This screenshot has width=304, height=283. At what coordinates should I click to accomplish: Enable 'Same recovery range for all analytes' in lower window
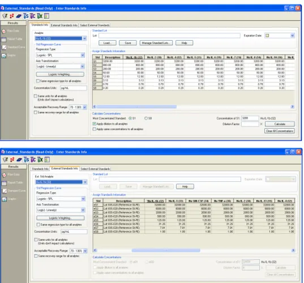[x=36, y=256]
